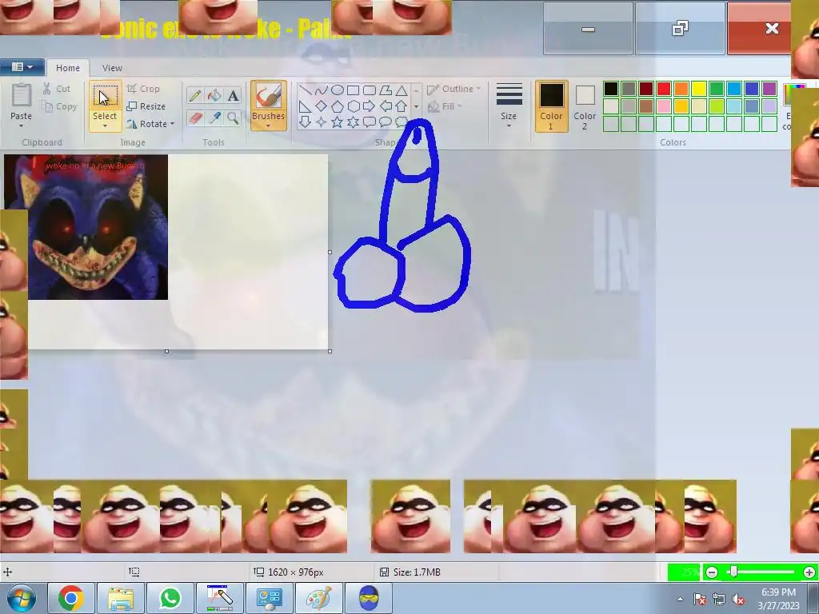Image resolution: width=819 pixels, height=614 pixels.
Task: Pick the pink color swatch
Action: click(x=664, y=106)
